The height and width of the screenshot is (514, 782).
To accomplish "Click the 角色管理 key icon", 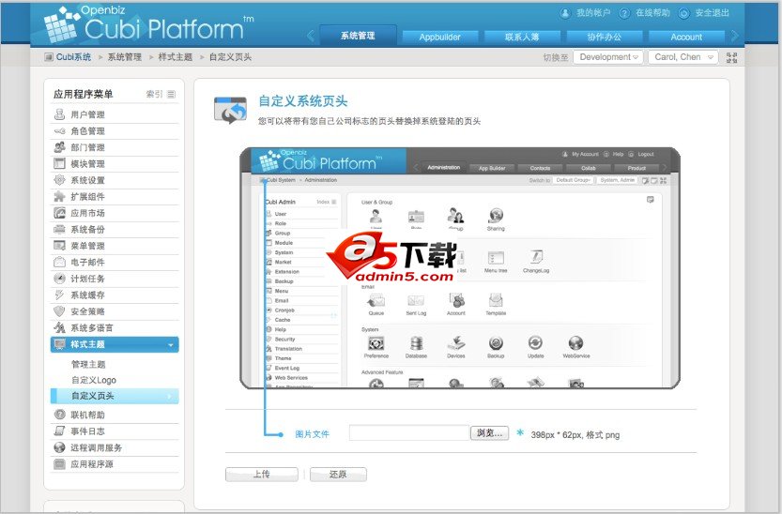I will (x=59, y=131).
